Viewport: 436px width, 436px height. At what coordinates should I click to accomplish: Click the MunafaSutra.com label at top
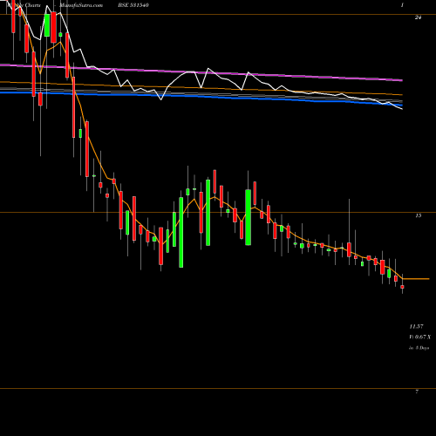pos(81,5)
